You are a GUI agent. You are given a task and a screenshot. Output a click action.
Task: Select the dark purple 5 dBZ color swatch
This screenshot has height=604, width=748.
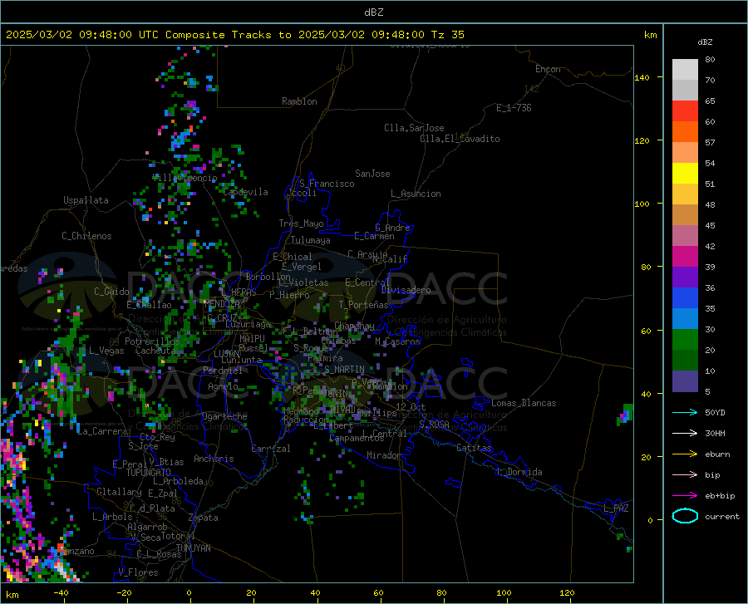pos(685,381)
